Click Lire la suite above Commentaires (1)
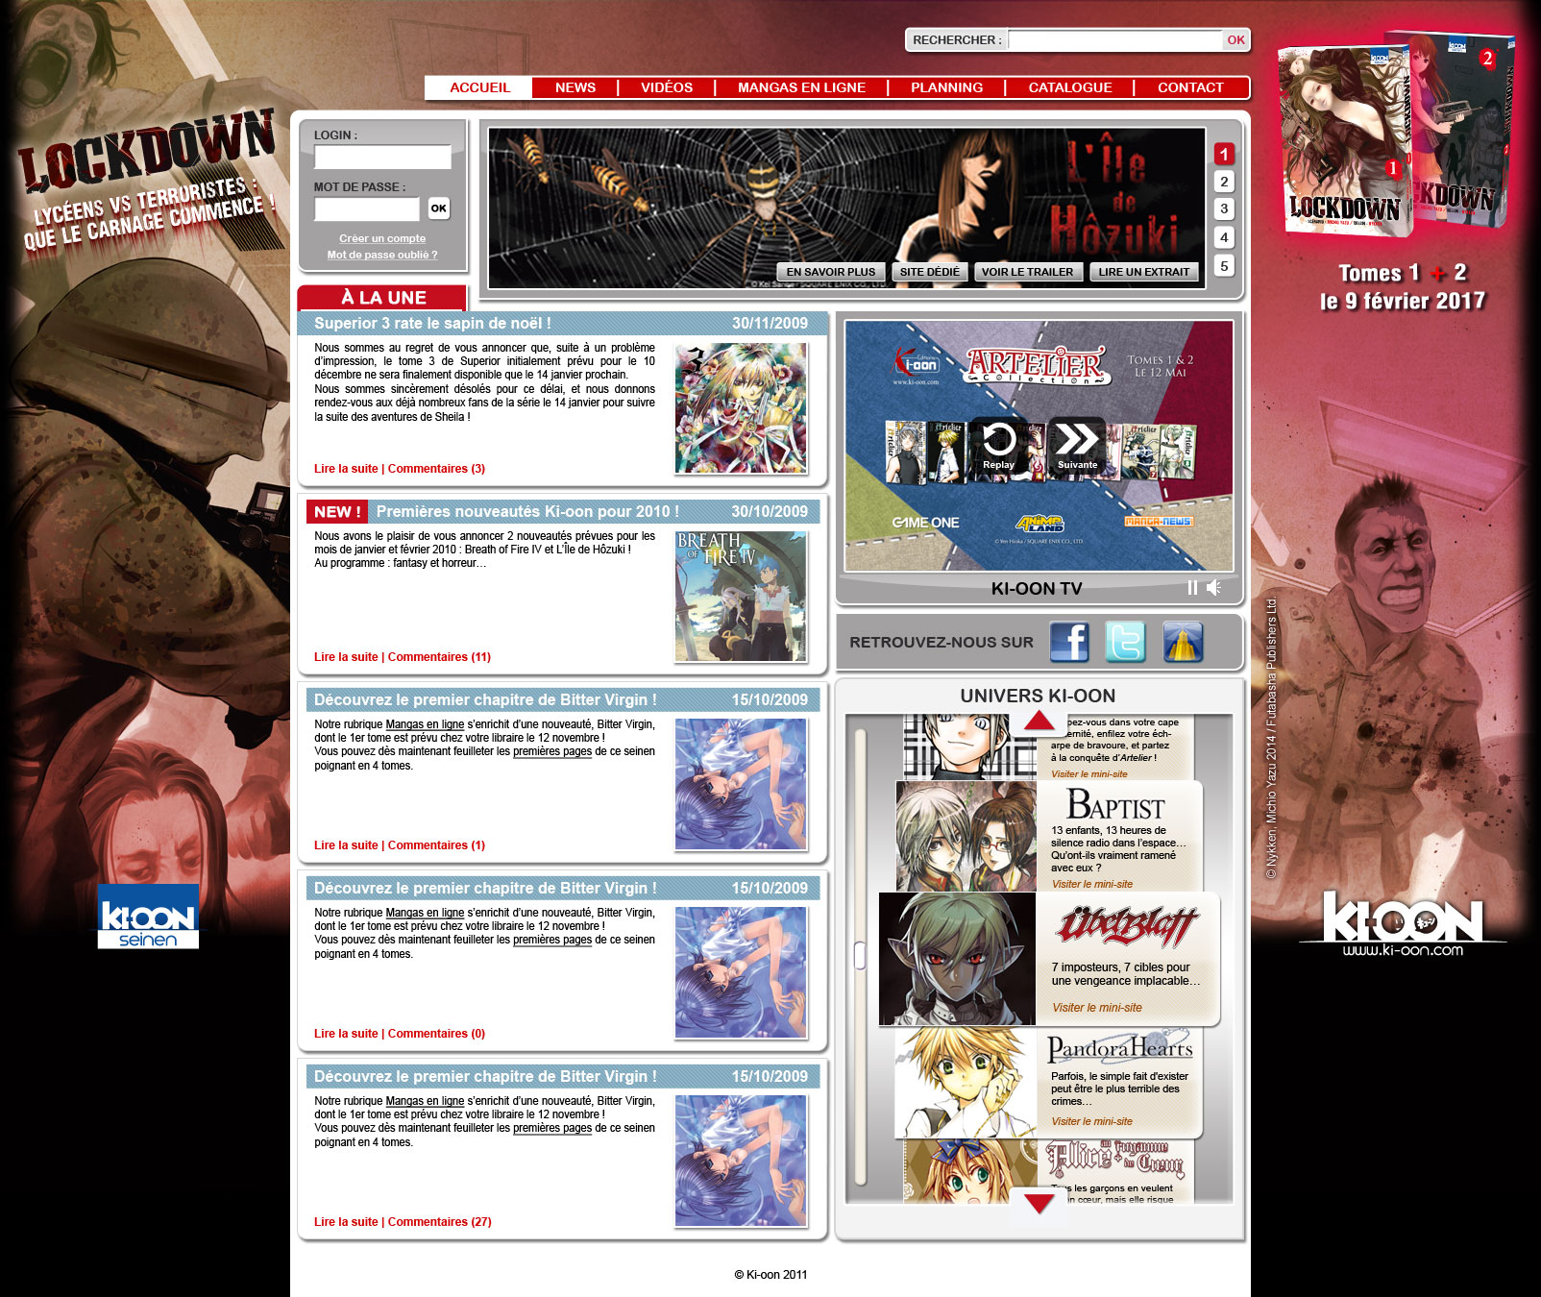Viewport: 1541px width, 1297px height. [346, 845]
